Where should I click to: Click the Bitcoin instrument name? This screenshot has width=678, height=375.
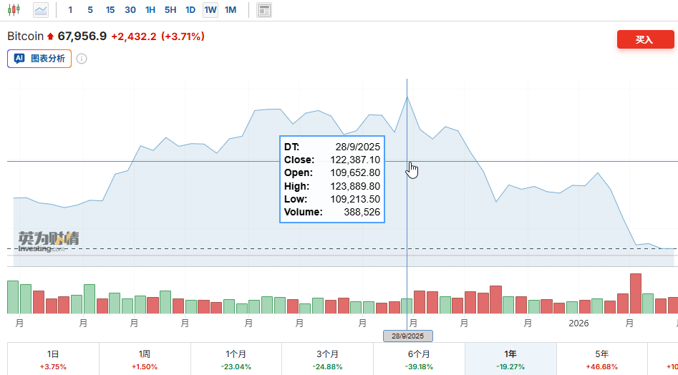(26, 36)
